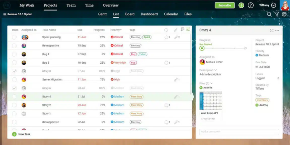290x145 pixels.
Task: Open the Very High priority dropdown for Bug 5
Action: pos(118,63)
